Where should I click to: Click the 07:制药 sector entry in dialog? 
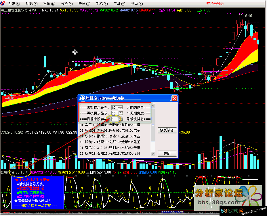click(98, 131)
